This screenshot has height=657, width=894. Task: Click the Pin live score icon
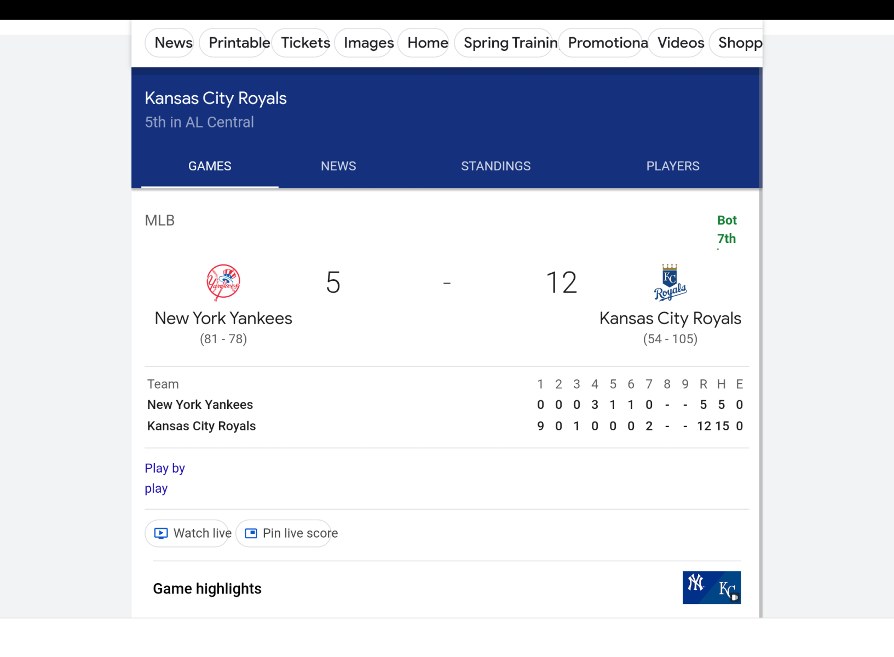(251, 533)
